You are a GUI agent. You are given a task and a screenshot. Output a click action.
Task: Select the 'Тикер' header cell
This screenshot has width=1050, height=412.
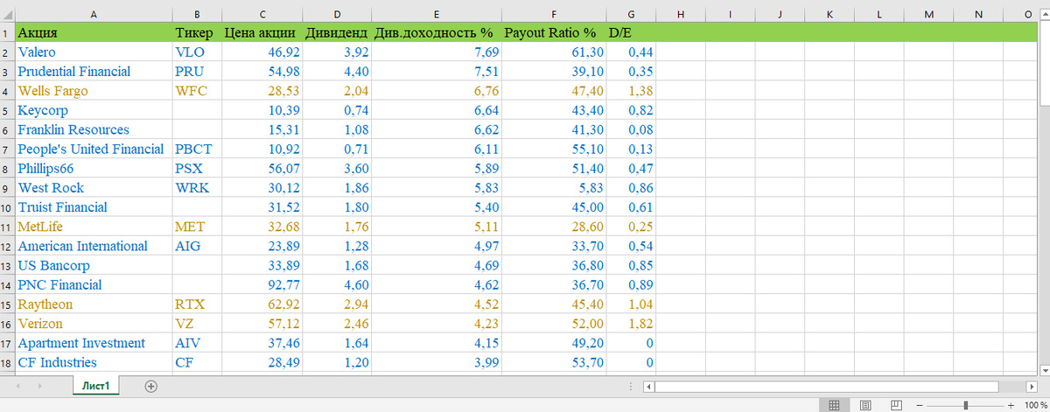(x=197, y=32)
